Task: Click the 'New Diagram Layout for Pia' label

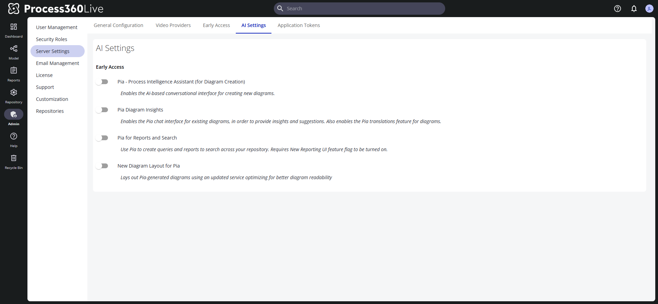Action: pos(149,166)
